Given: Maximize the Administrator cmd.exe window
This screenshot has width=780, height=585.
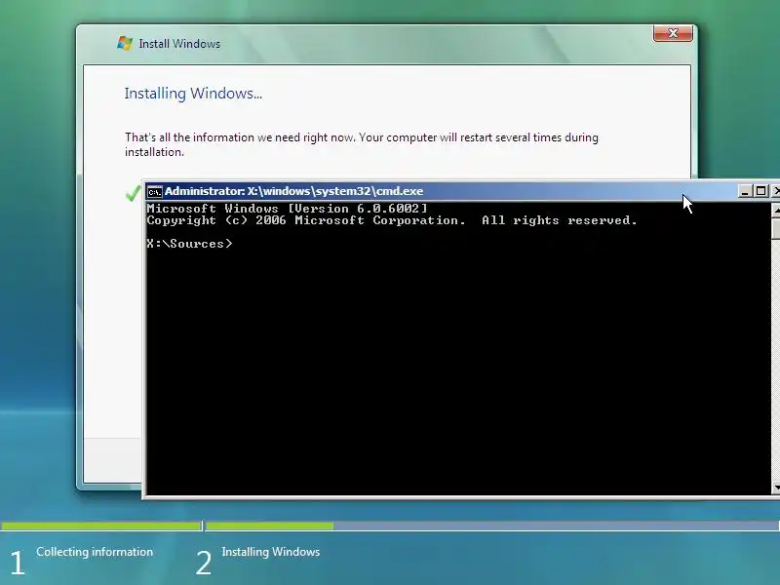Looking at the screenshot, I should click(x=760, y=191).
